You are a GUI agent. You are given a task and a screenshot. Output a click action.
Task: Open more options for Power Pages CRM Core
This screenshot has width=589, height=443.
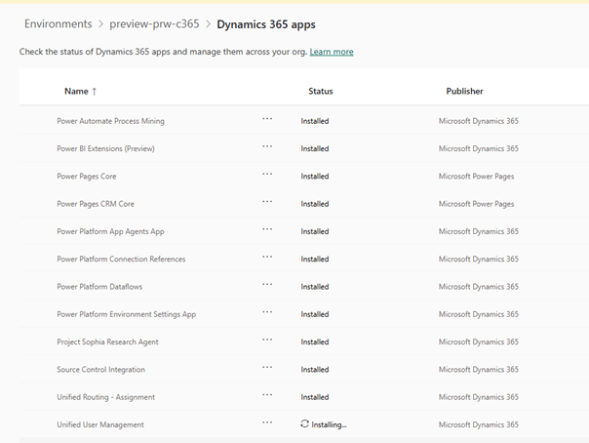point(267,201)
